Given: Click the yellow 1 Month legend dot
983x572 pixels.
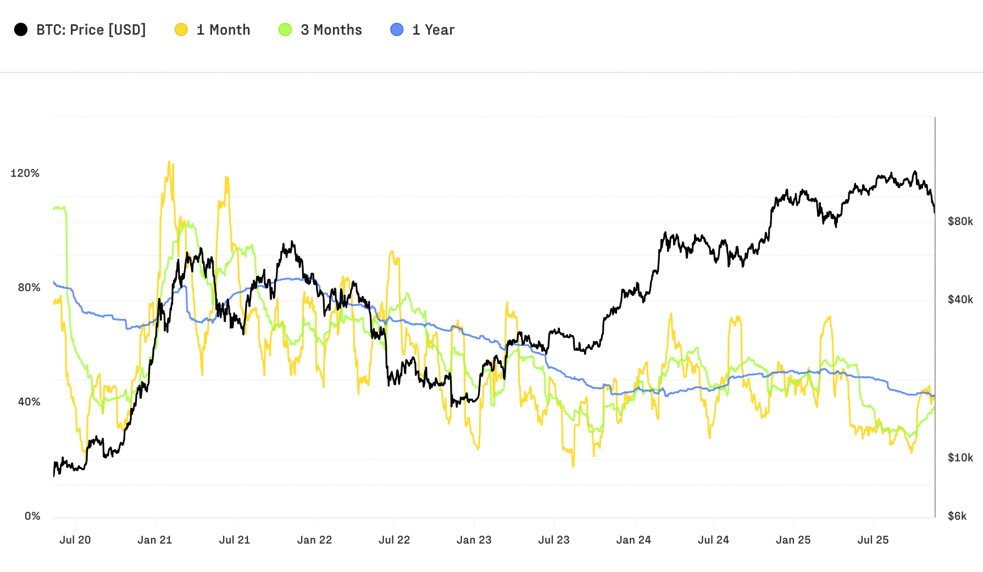Looking at the screenshot, I should pos(181,30).
